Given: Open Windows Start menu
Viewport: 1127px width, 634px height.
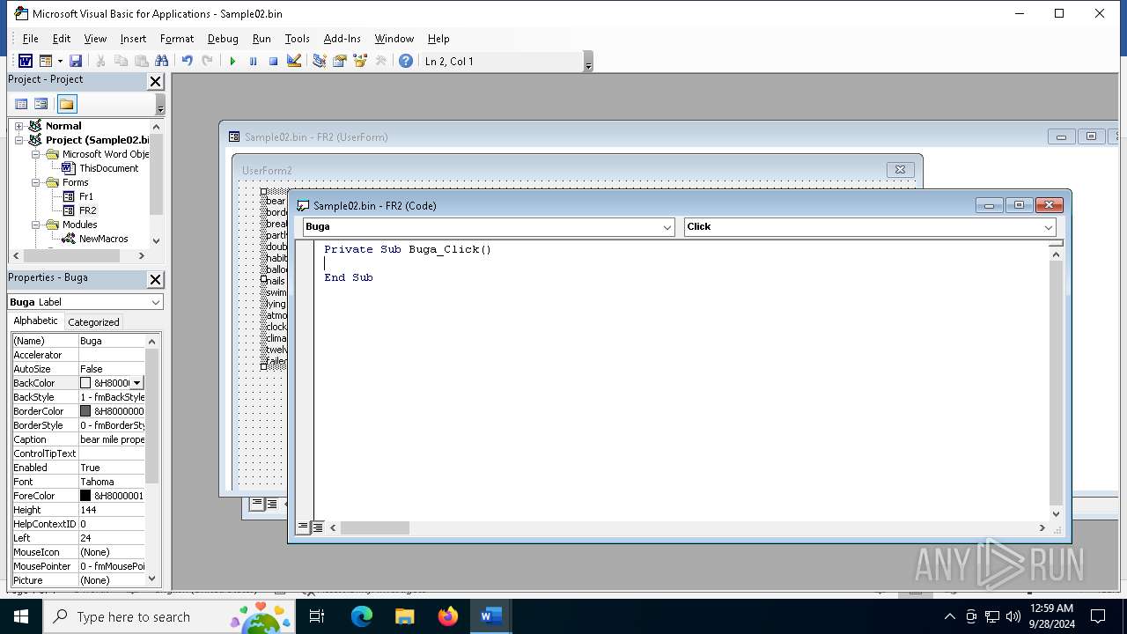Looking at the screenshot, I should pos(20,616).
